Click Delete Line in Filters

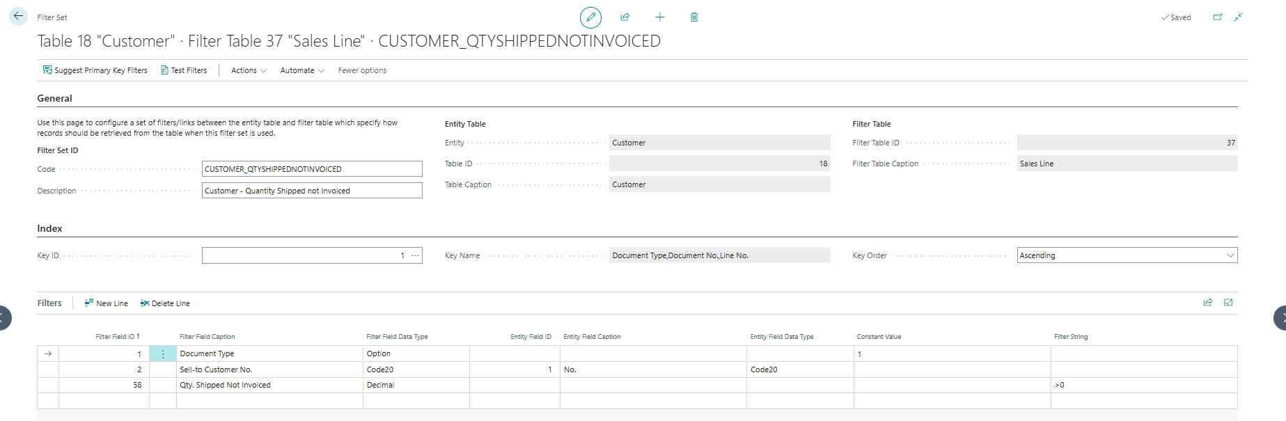coord(165,303)
